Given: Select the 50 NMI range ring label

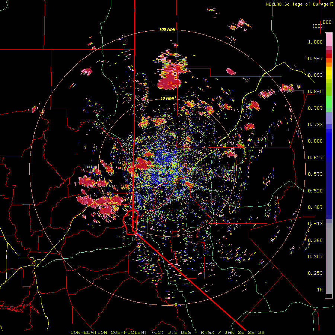Looking at the screenshot, I should (x=167, y=98).
